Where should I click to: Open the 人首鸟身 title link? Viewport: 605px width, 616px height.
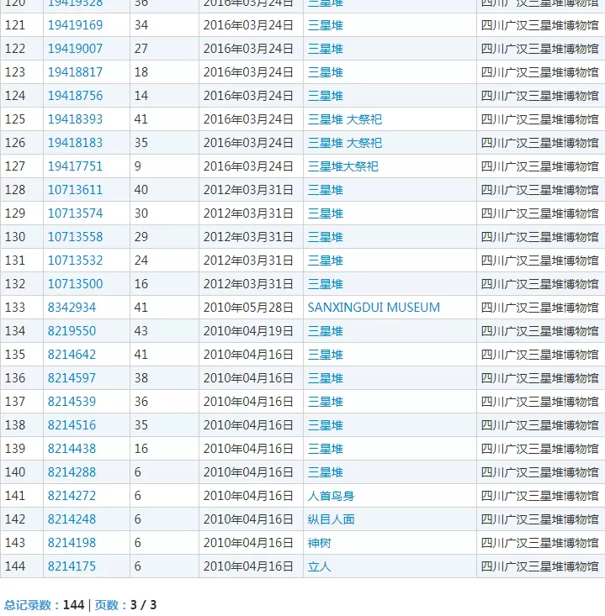pyautogui.click(x=331, y=496)
